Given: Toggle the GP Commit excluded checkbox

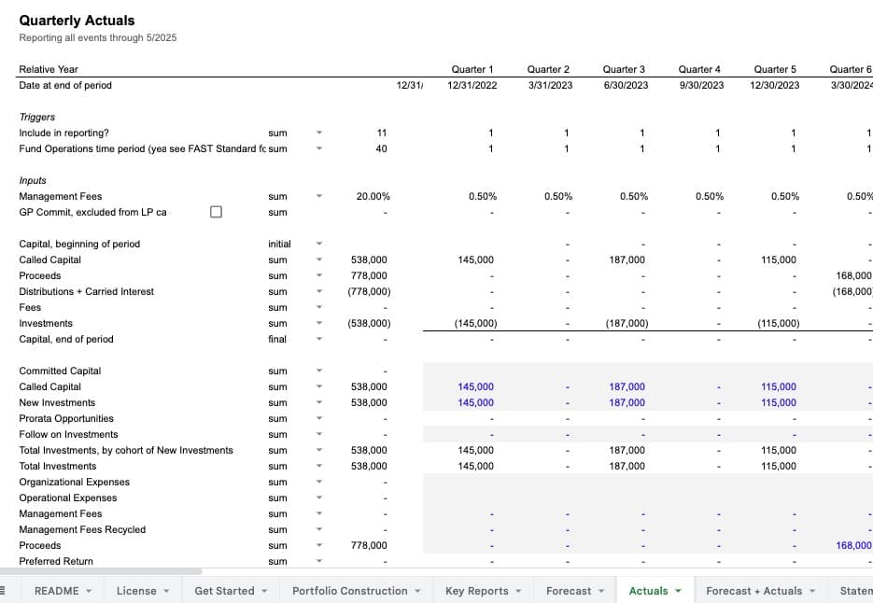Looking at the screenshot, I should (x=216, y=212).
